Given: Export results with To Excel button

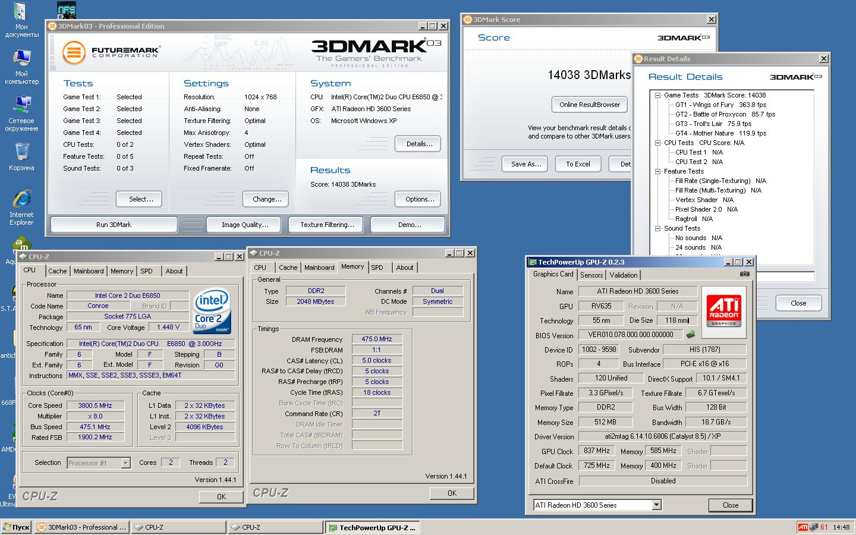Looking at the screenshot, I should tap(578, 164).
